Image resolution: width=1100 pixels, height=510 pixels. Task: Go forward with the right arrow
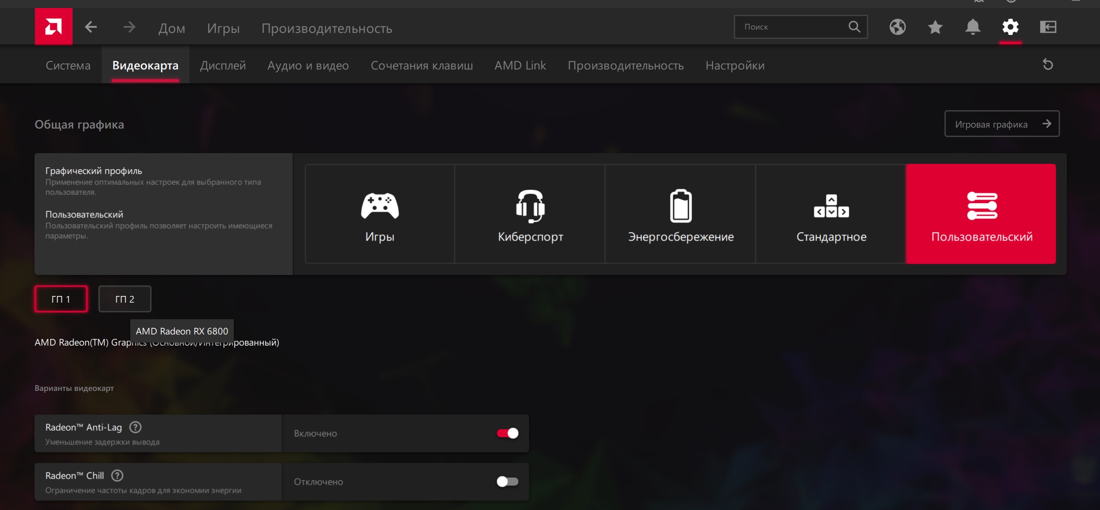click(x=129, y=27)
